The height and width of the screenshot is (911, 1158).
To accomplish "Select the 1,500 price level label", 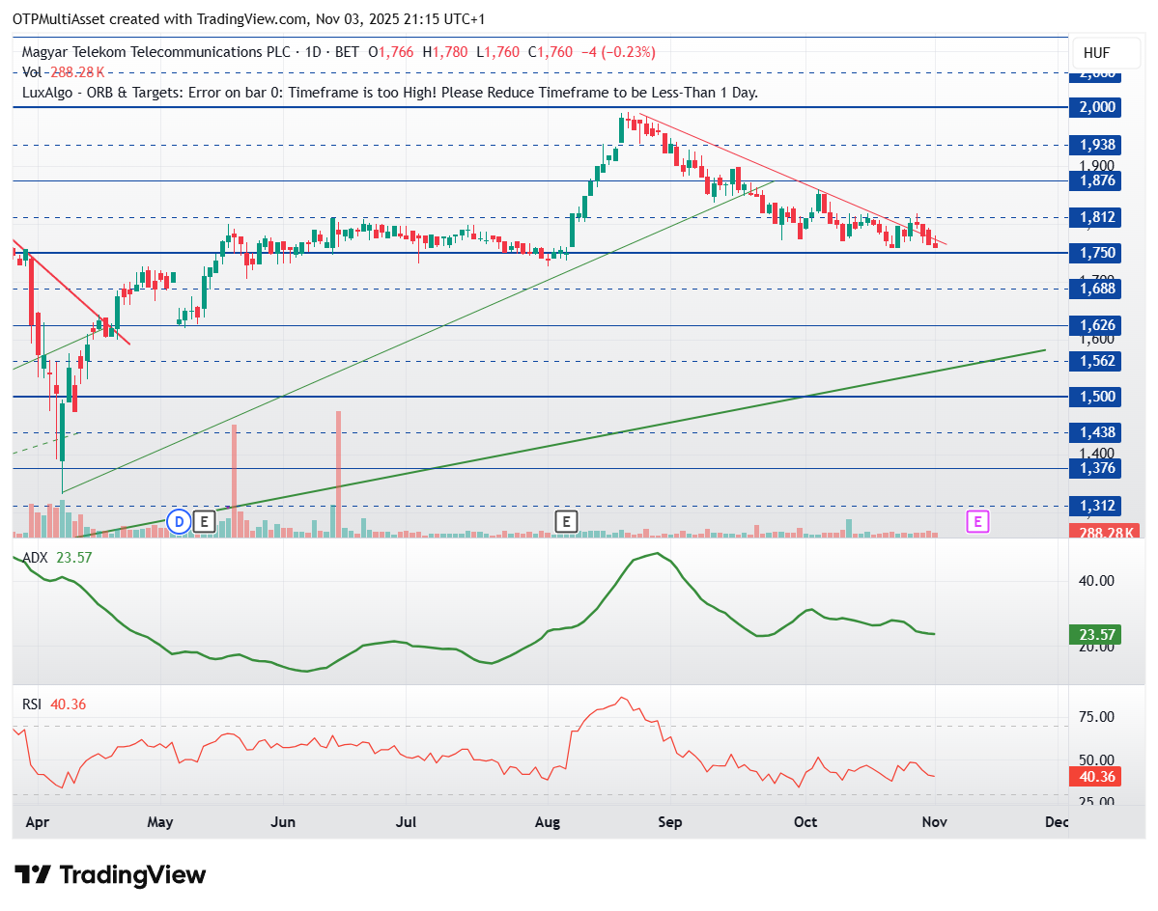I will pos(1096,397).
